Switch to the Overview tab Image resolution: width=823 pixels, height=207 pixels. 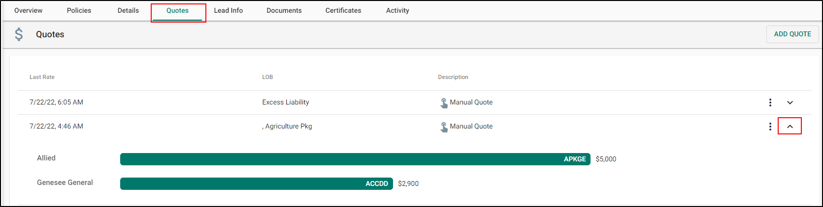tap(29, 10)
